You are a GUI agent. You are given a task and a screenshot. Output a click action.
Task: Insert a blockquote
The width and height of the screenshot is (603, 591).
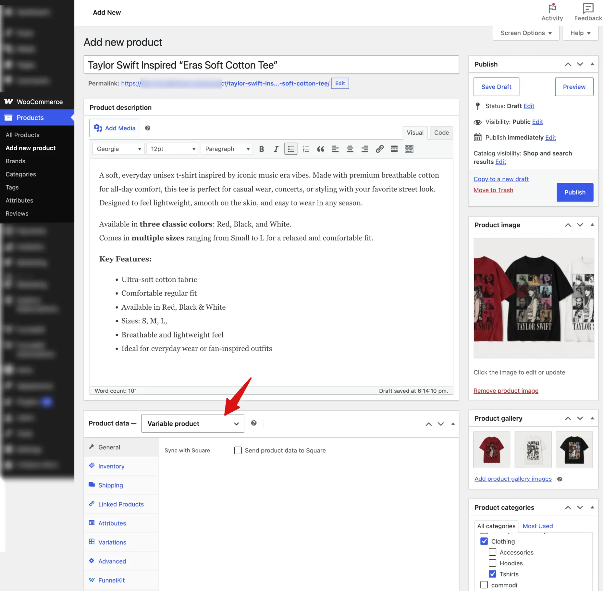point(320,149)
